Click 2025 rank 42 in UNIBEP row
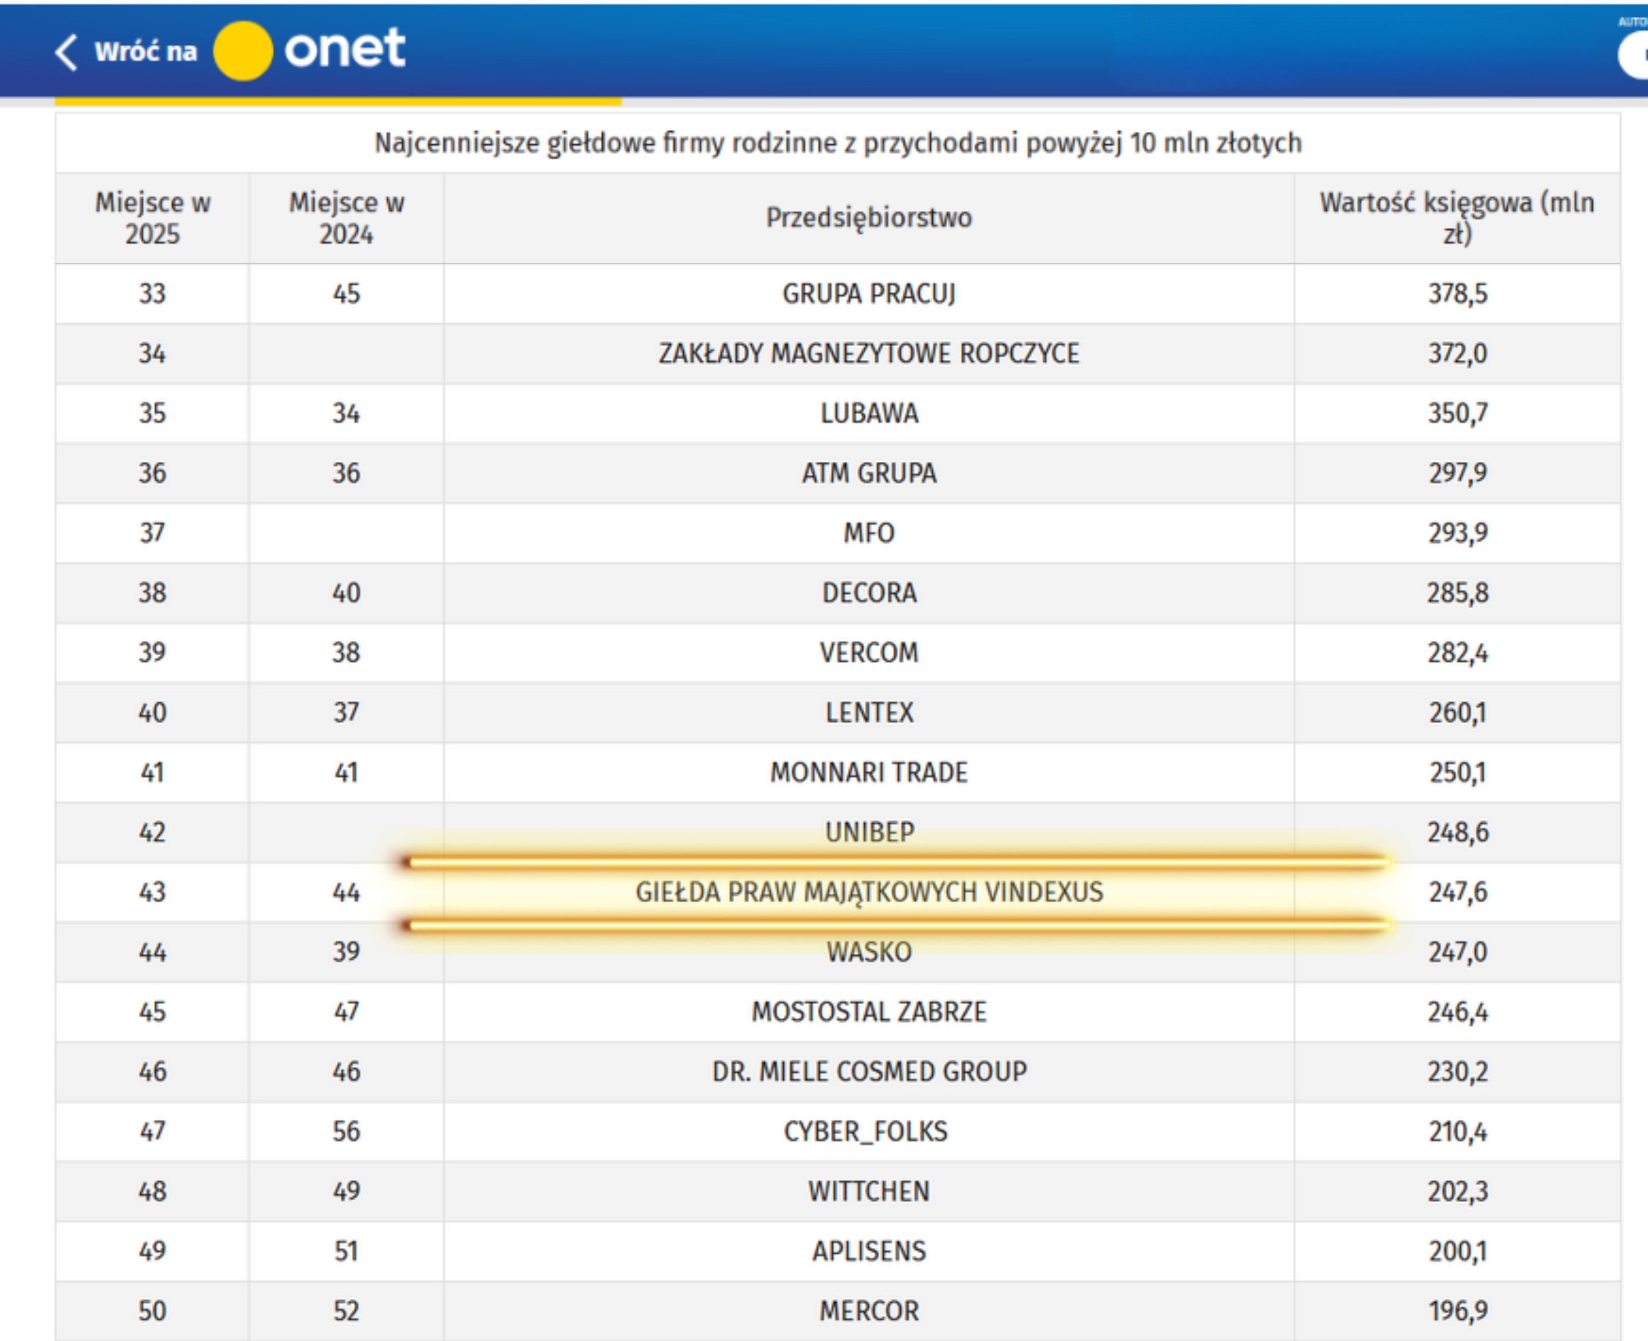The height and width of the screenshot is (1341, 1648). [x=152, y=832]
